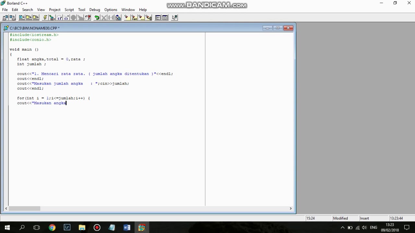Click the '#include<iostream.h>' code line
415x233 pixels.
(34, 35)
